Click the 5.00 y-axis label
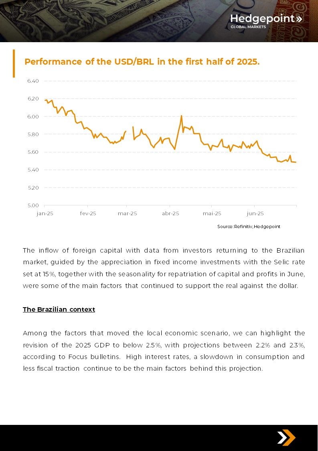The width and height of the screenshot is (318, 451). (x=33, y=205)
